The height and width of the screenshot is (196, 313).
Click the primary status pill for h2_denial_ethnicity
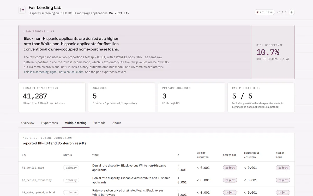[71, 180]
